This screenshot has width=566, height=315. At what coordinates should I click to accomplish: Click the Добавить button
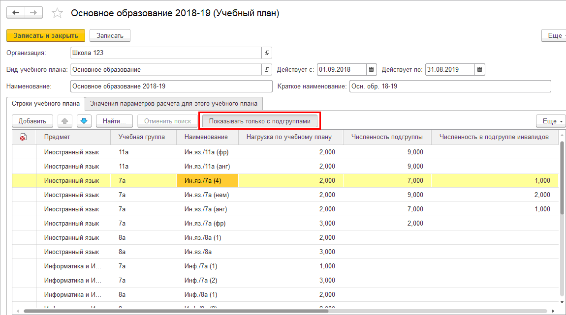pyautogui.click(x=32, y=121)
